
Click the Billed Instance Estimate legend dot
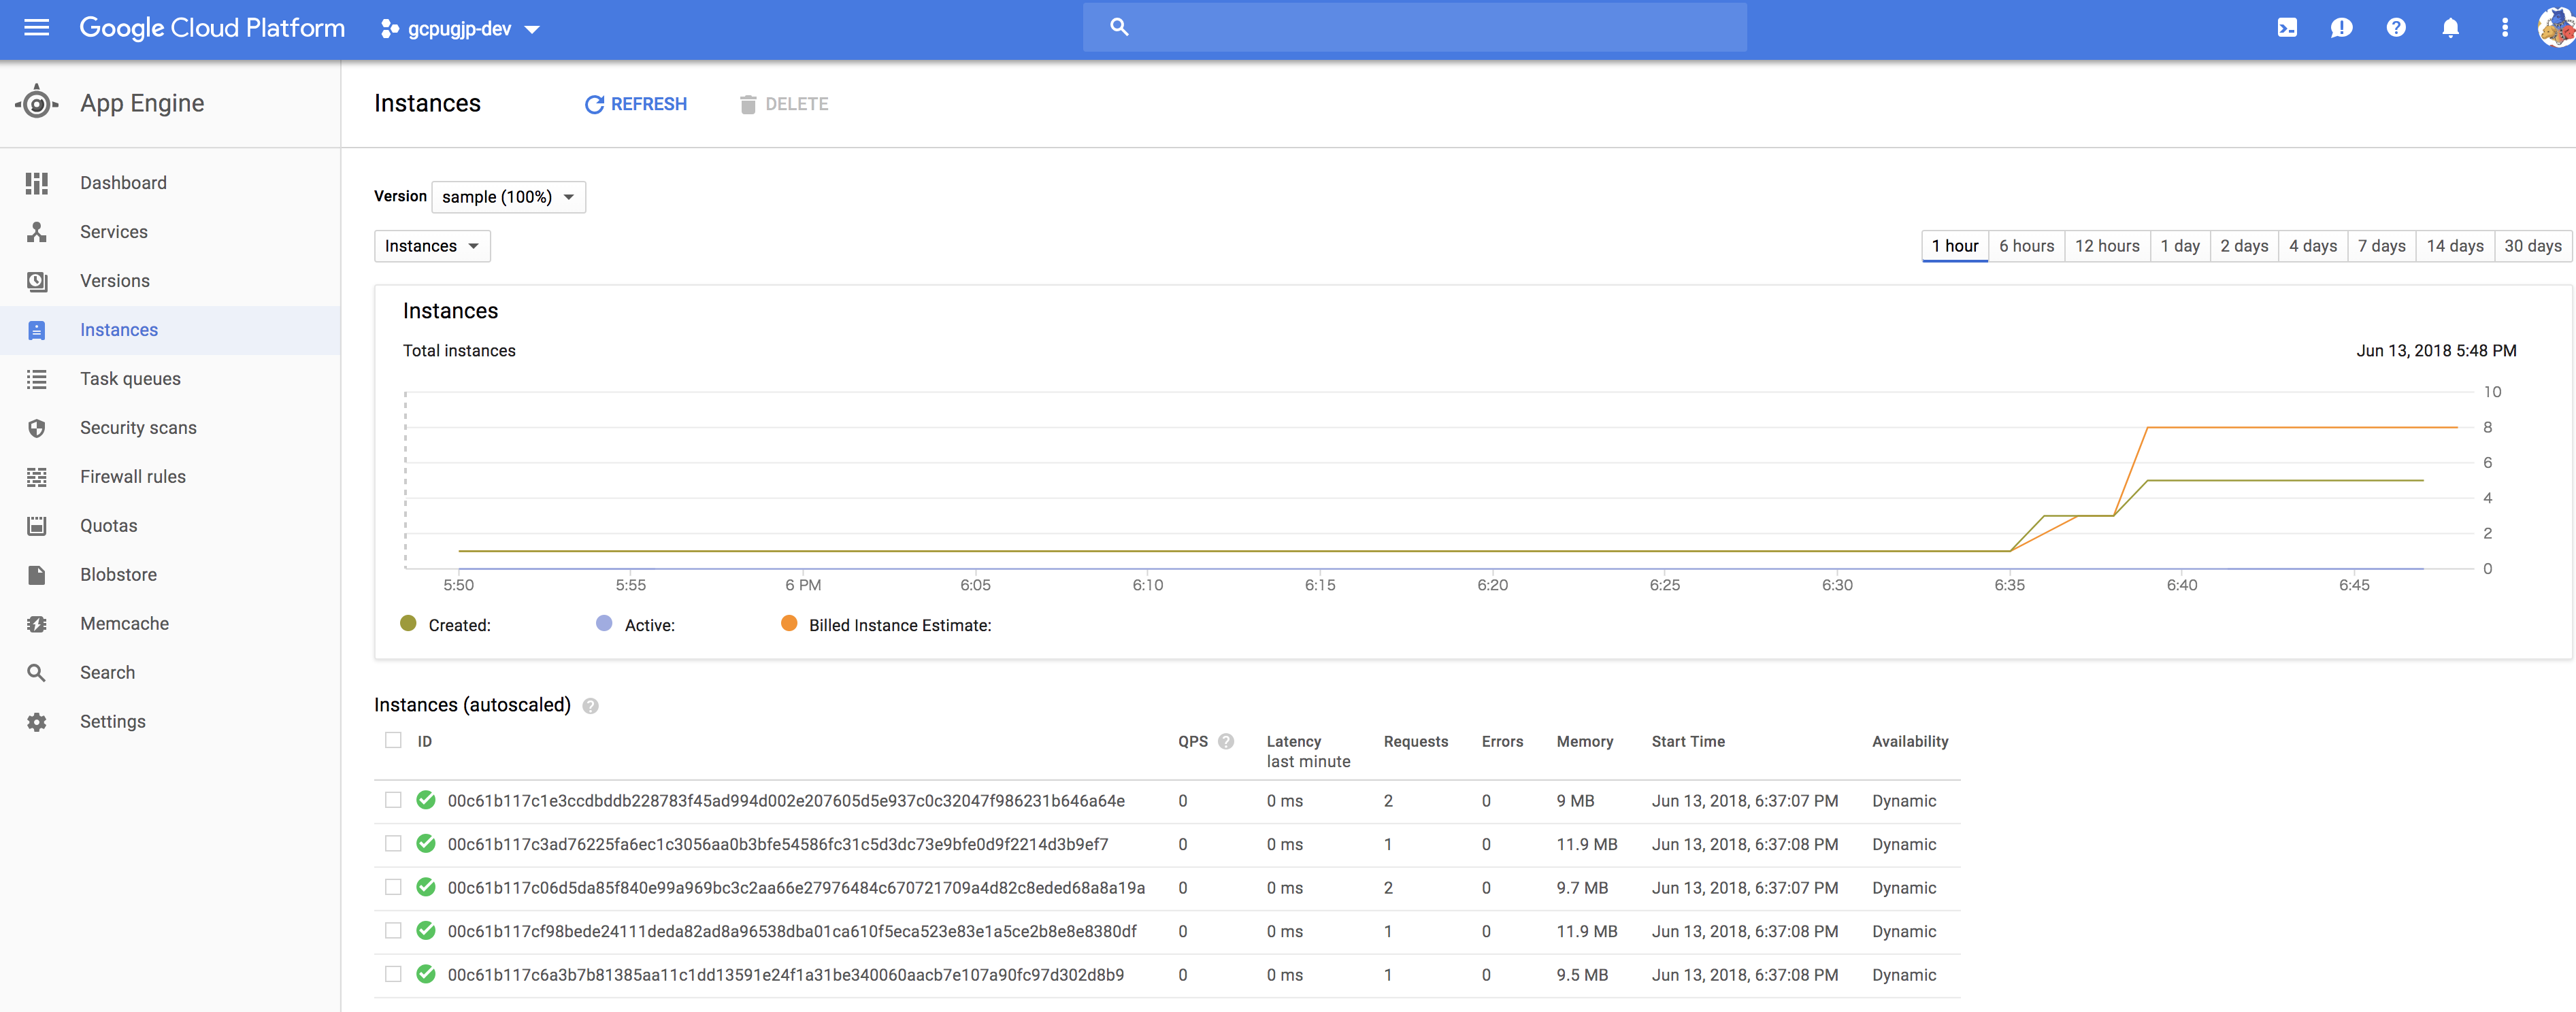click(x=789, y=624)
